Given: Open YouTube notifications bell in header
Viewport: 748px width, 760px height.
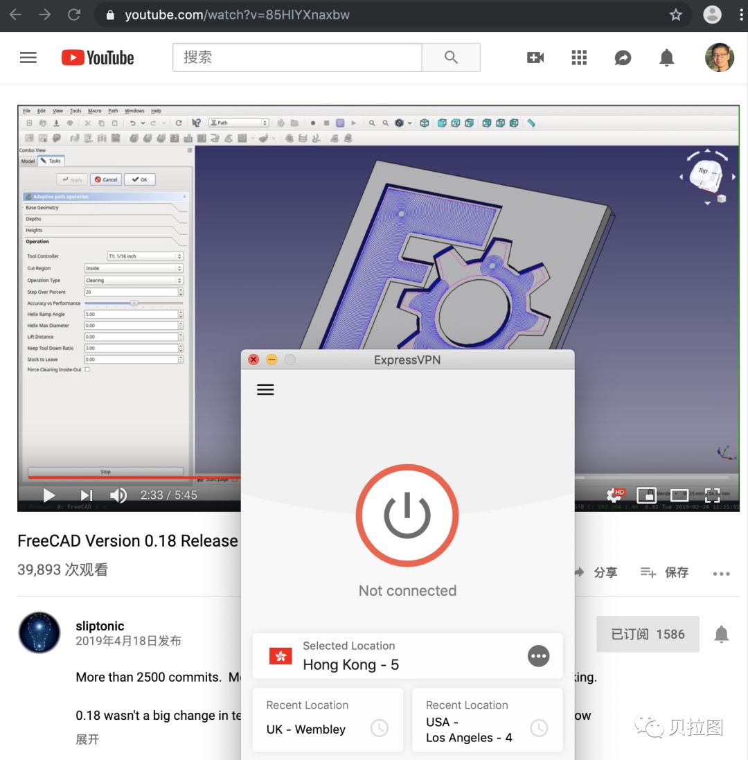Looking at the screenshot, I should (x=666, y=58).
